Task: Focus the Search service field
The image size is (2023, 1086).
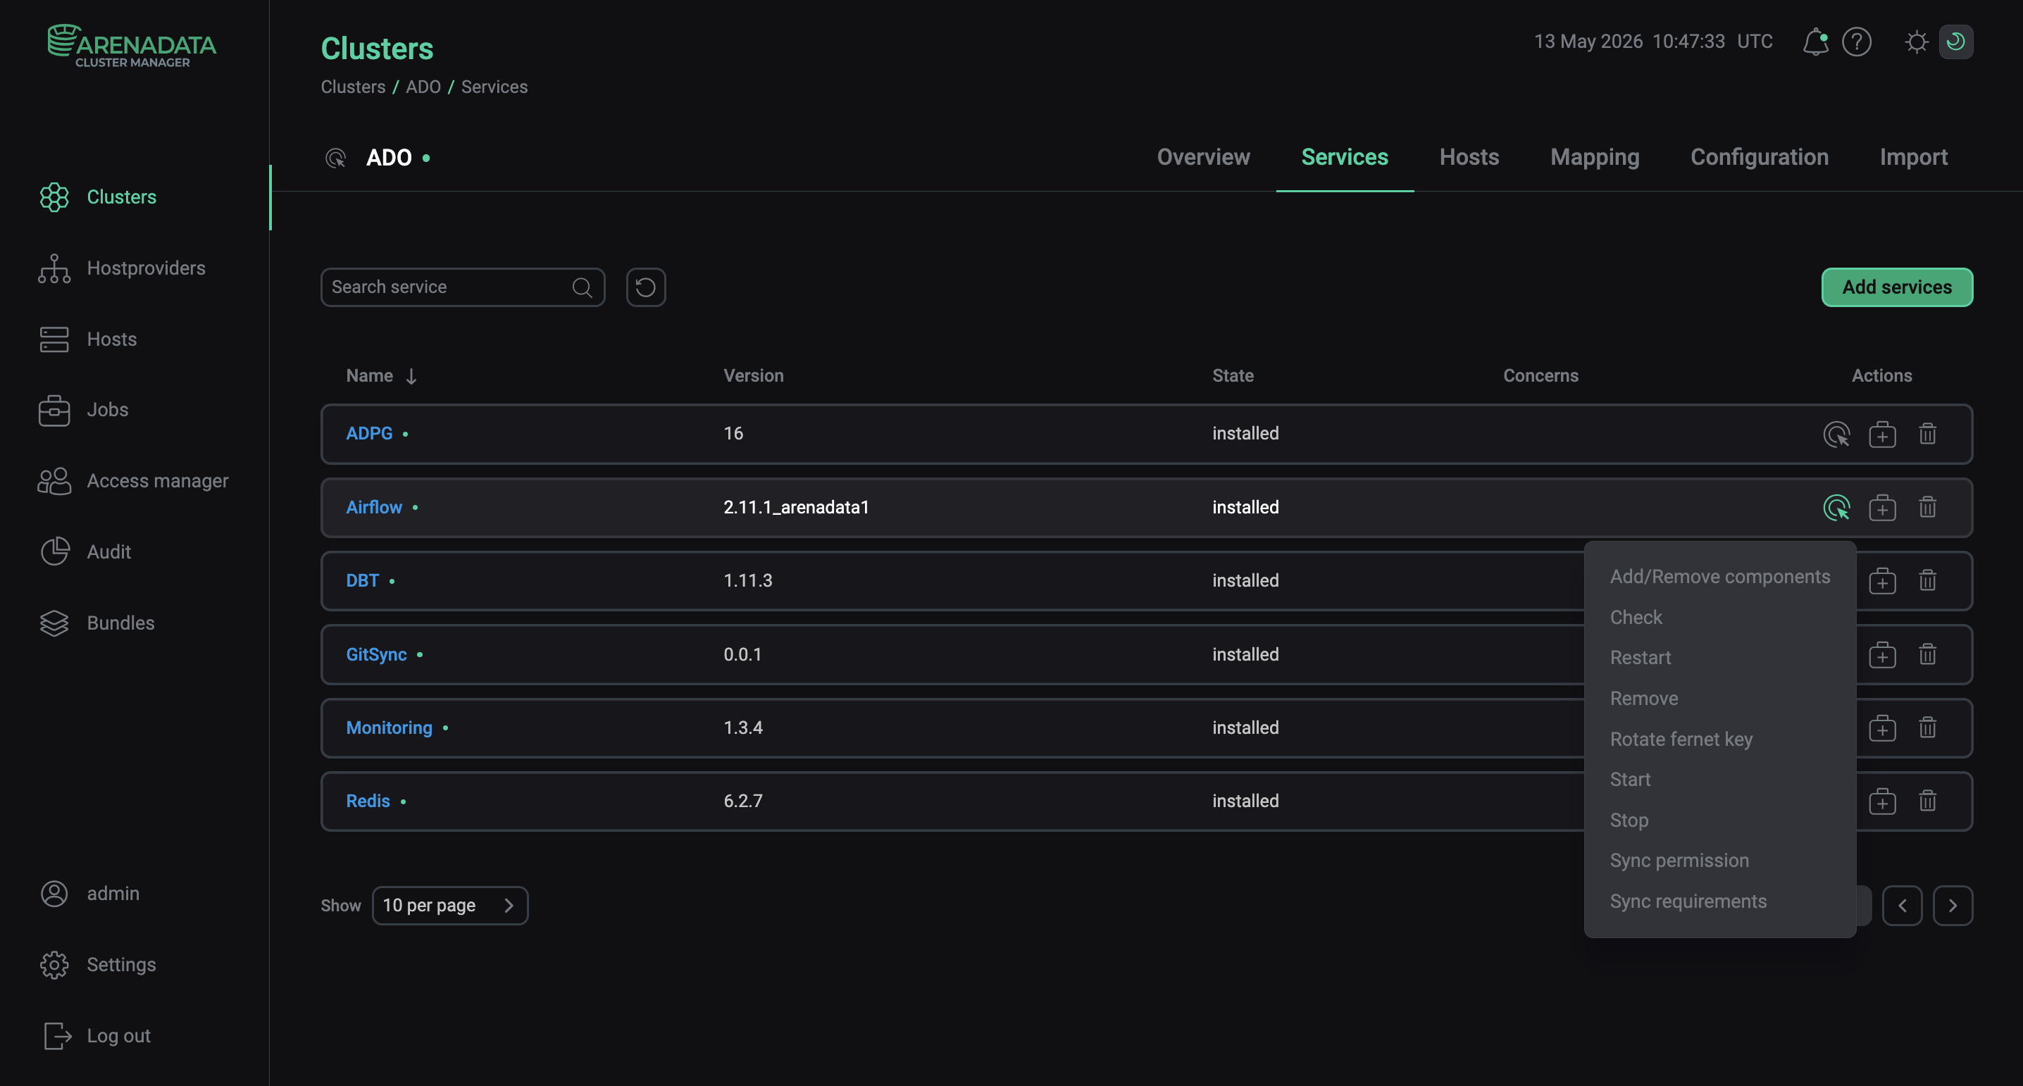Action: point(463,287)
